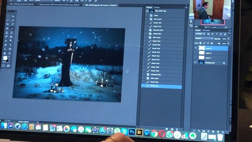Screen dimensions: 252x142
Task: Click the foreground color swatch
Action: (x=5, y=58)
